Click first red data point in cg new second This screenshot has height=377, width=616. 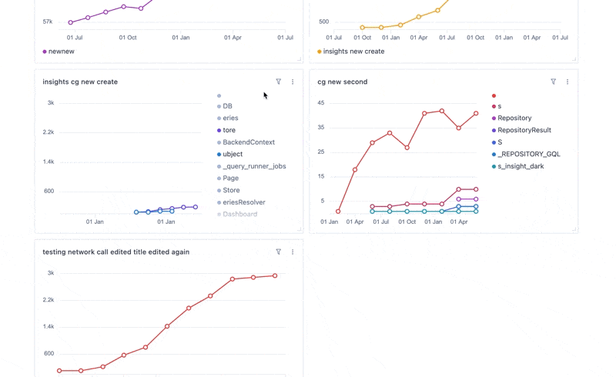tap(338, 212)
